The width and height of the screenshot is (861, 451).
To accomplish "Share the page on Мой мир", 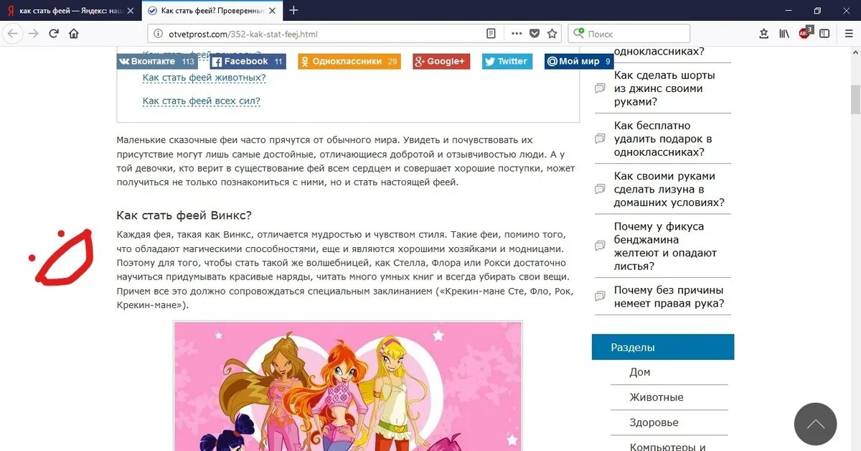I will click(578, 62).
